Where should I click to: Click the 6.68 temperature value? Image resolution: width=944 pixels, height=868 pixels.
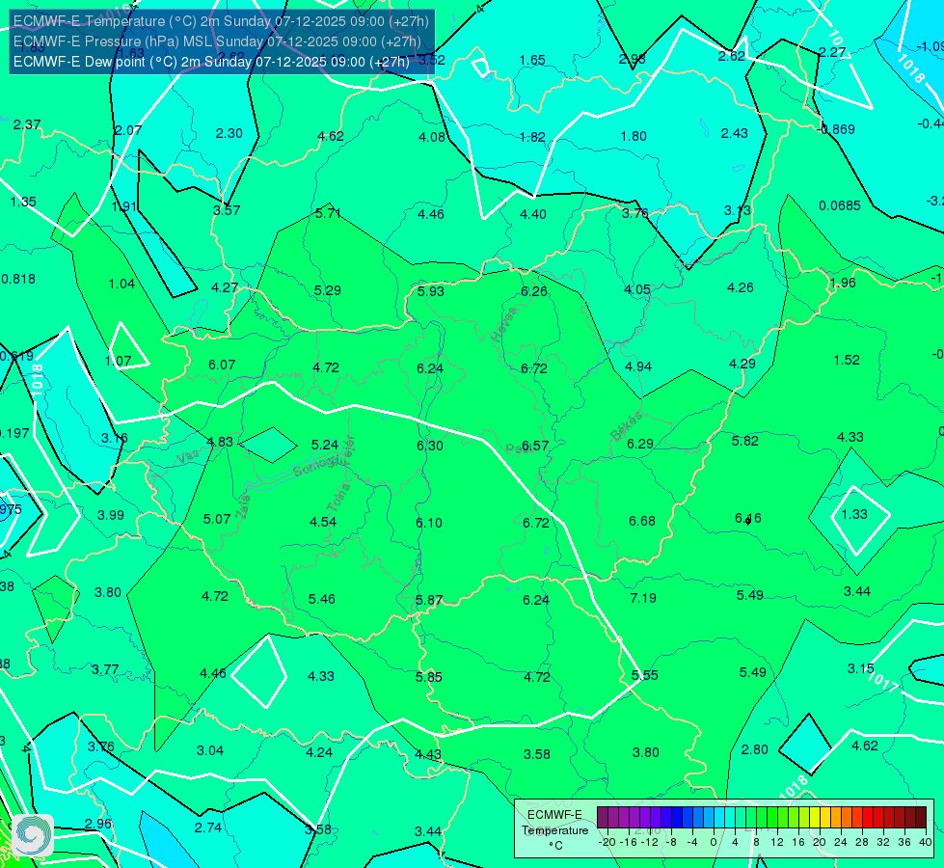pyautogui.click(x=642, y=521)
